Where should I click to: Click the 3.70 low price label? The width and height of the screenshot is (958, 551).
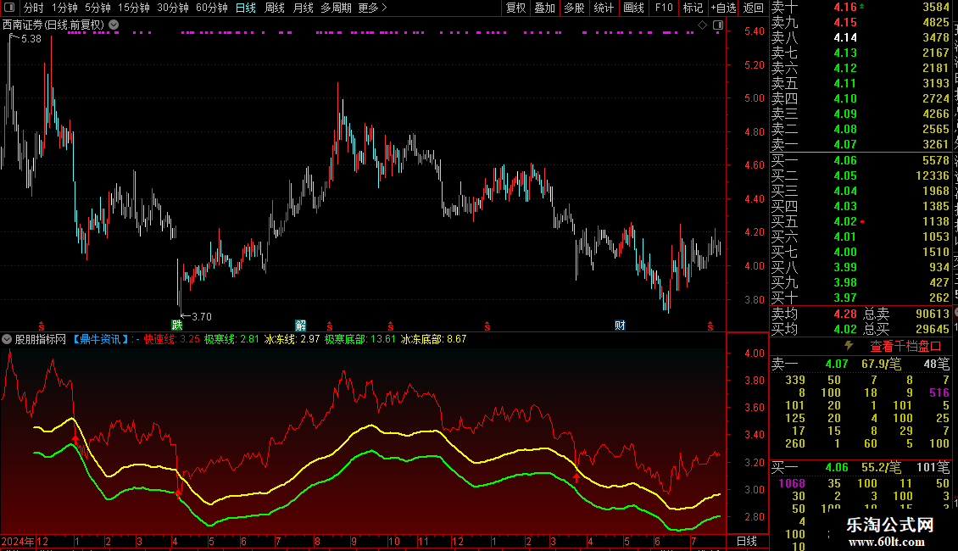202,316
